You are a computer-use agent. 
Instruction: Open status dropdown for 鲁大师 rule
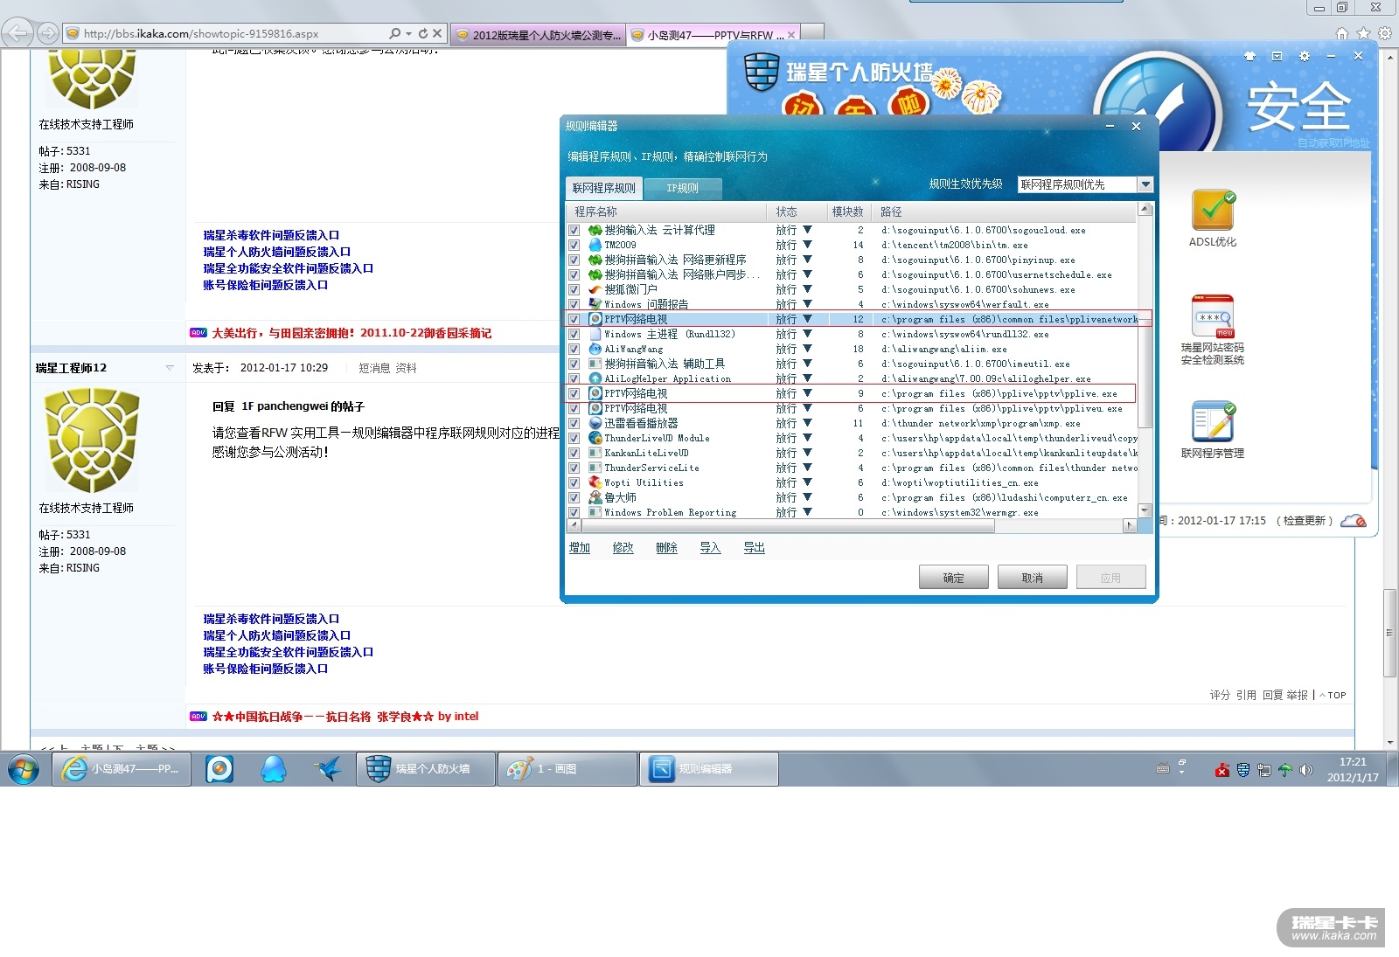(x=807, y=497)
